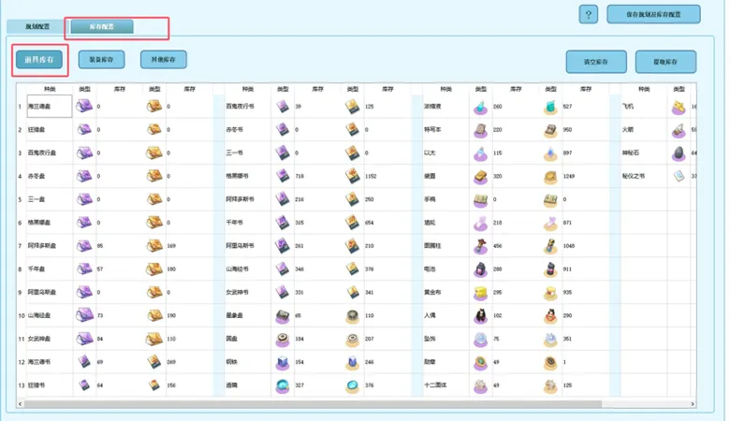The width and height of the screenshot is (730, 421).
Task: Click purple-base crystal icon in 以太 row
Action: click(x=480, y=153)
